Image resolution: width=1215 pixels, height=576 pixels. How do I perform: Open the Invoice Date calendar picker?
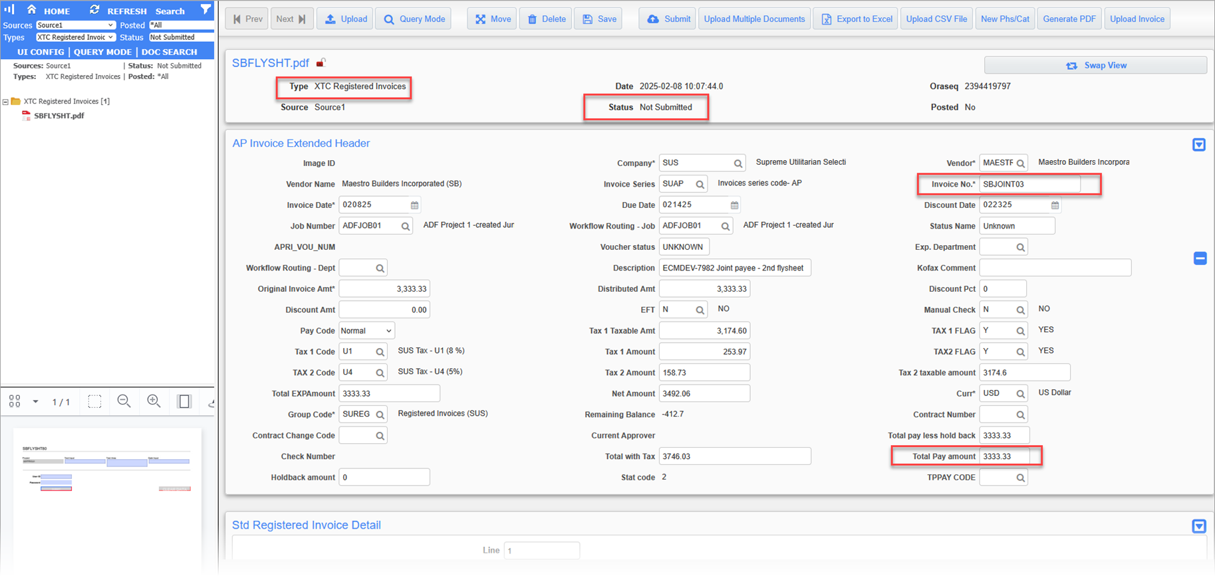click(414, 205)
